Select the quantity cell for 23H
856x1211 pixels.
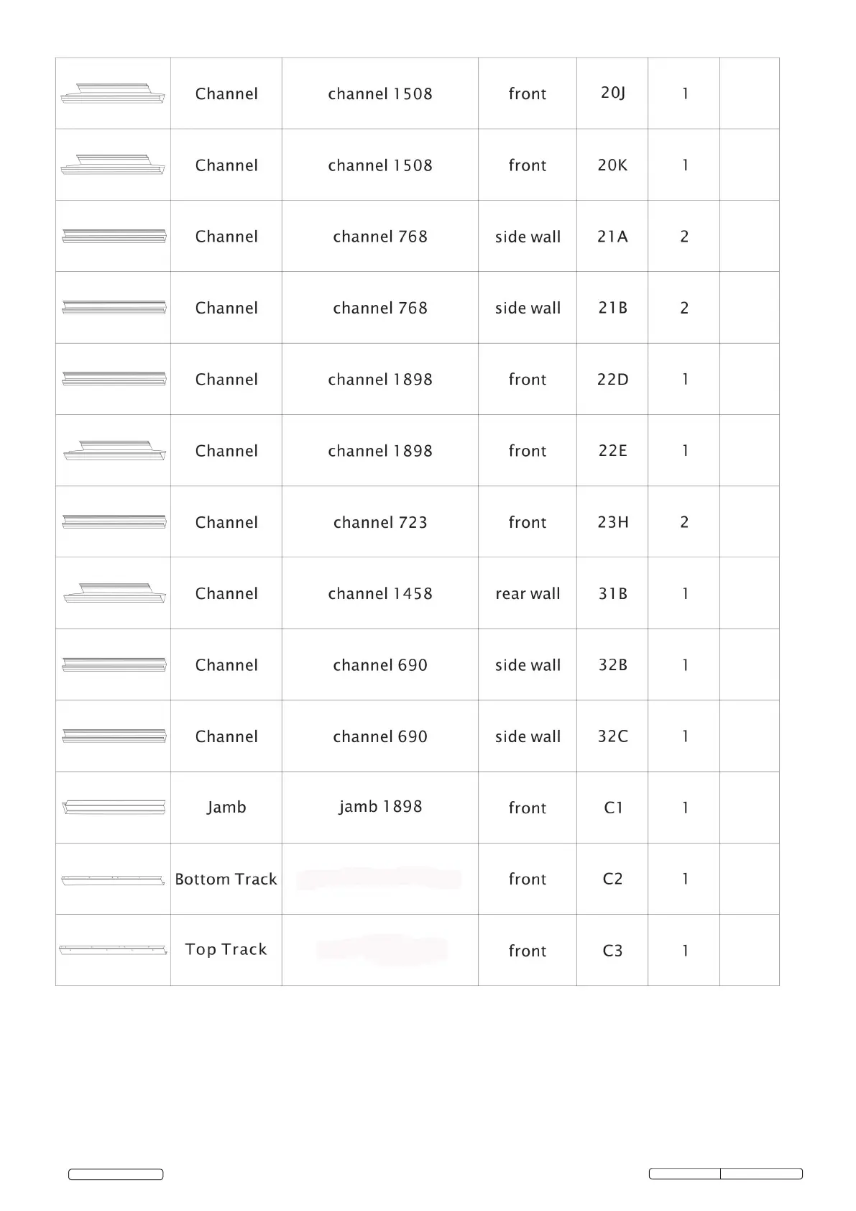pyautogui.click(x=684, y=522)
